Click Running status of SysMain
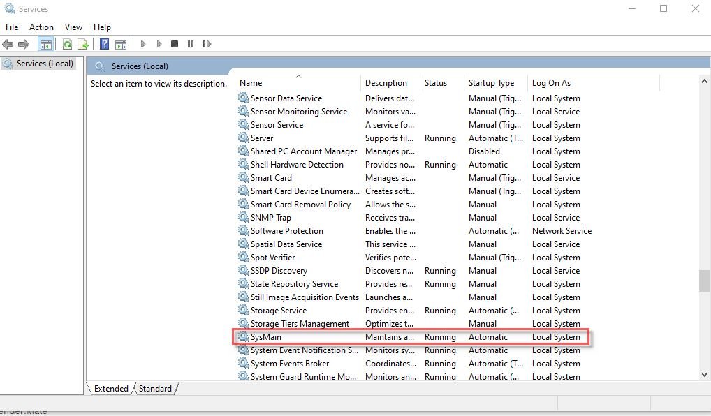The height and width of the screenshot is (416, 711). 440,336
